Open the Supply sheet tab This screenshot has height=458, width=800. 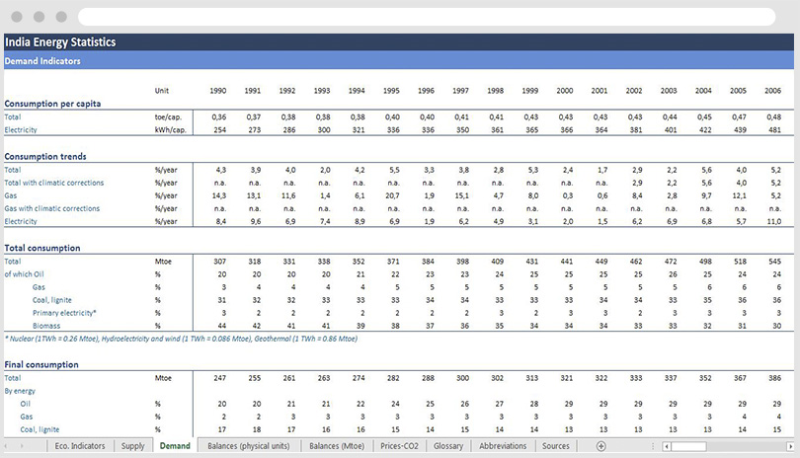[x=132, y=446]
